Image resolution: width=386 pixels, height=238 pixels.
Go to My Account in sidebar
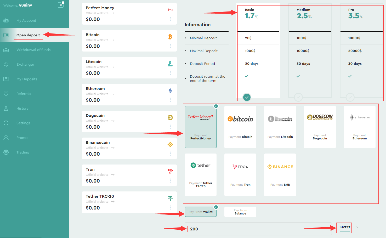(x=26, y=20)
